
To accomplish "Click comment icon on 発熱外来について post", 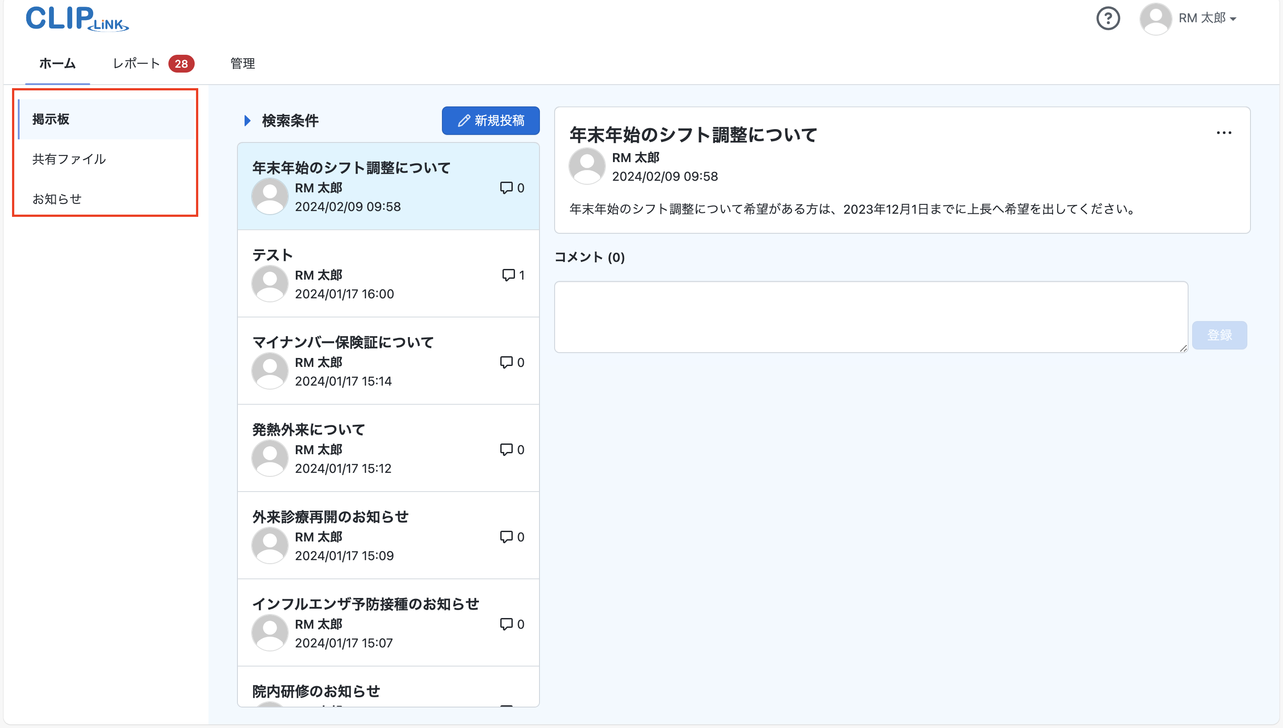I will point(506,450).
